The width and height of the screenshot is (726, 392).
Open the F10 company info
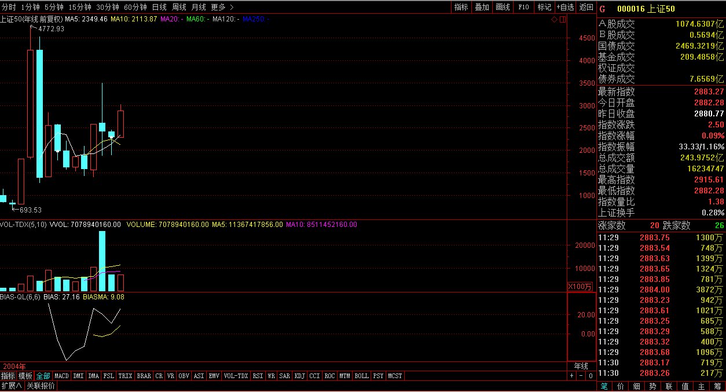coord(523,8)
